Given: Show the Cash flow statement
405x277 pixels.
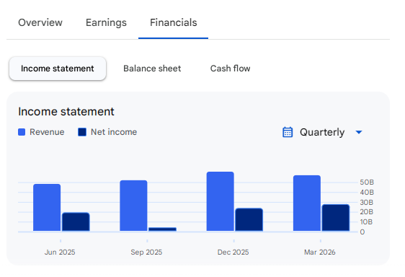Looking at the screenshot, I should pos(230,69).
